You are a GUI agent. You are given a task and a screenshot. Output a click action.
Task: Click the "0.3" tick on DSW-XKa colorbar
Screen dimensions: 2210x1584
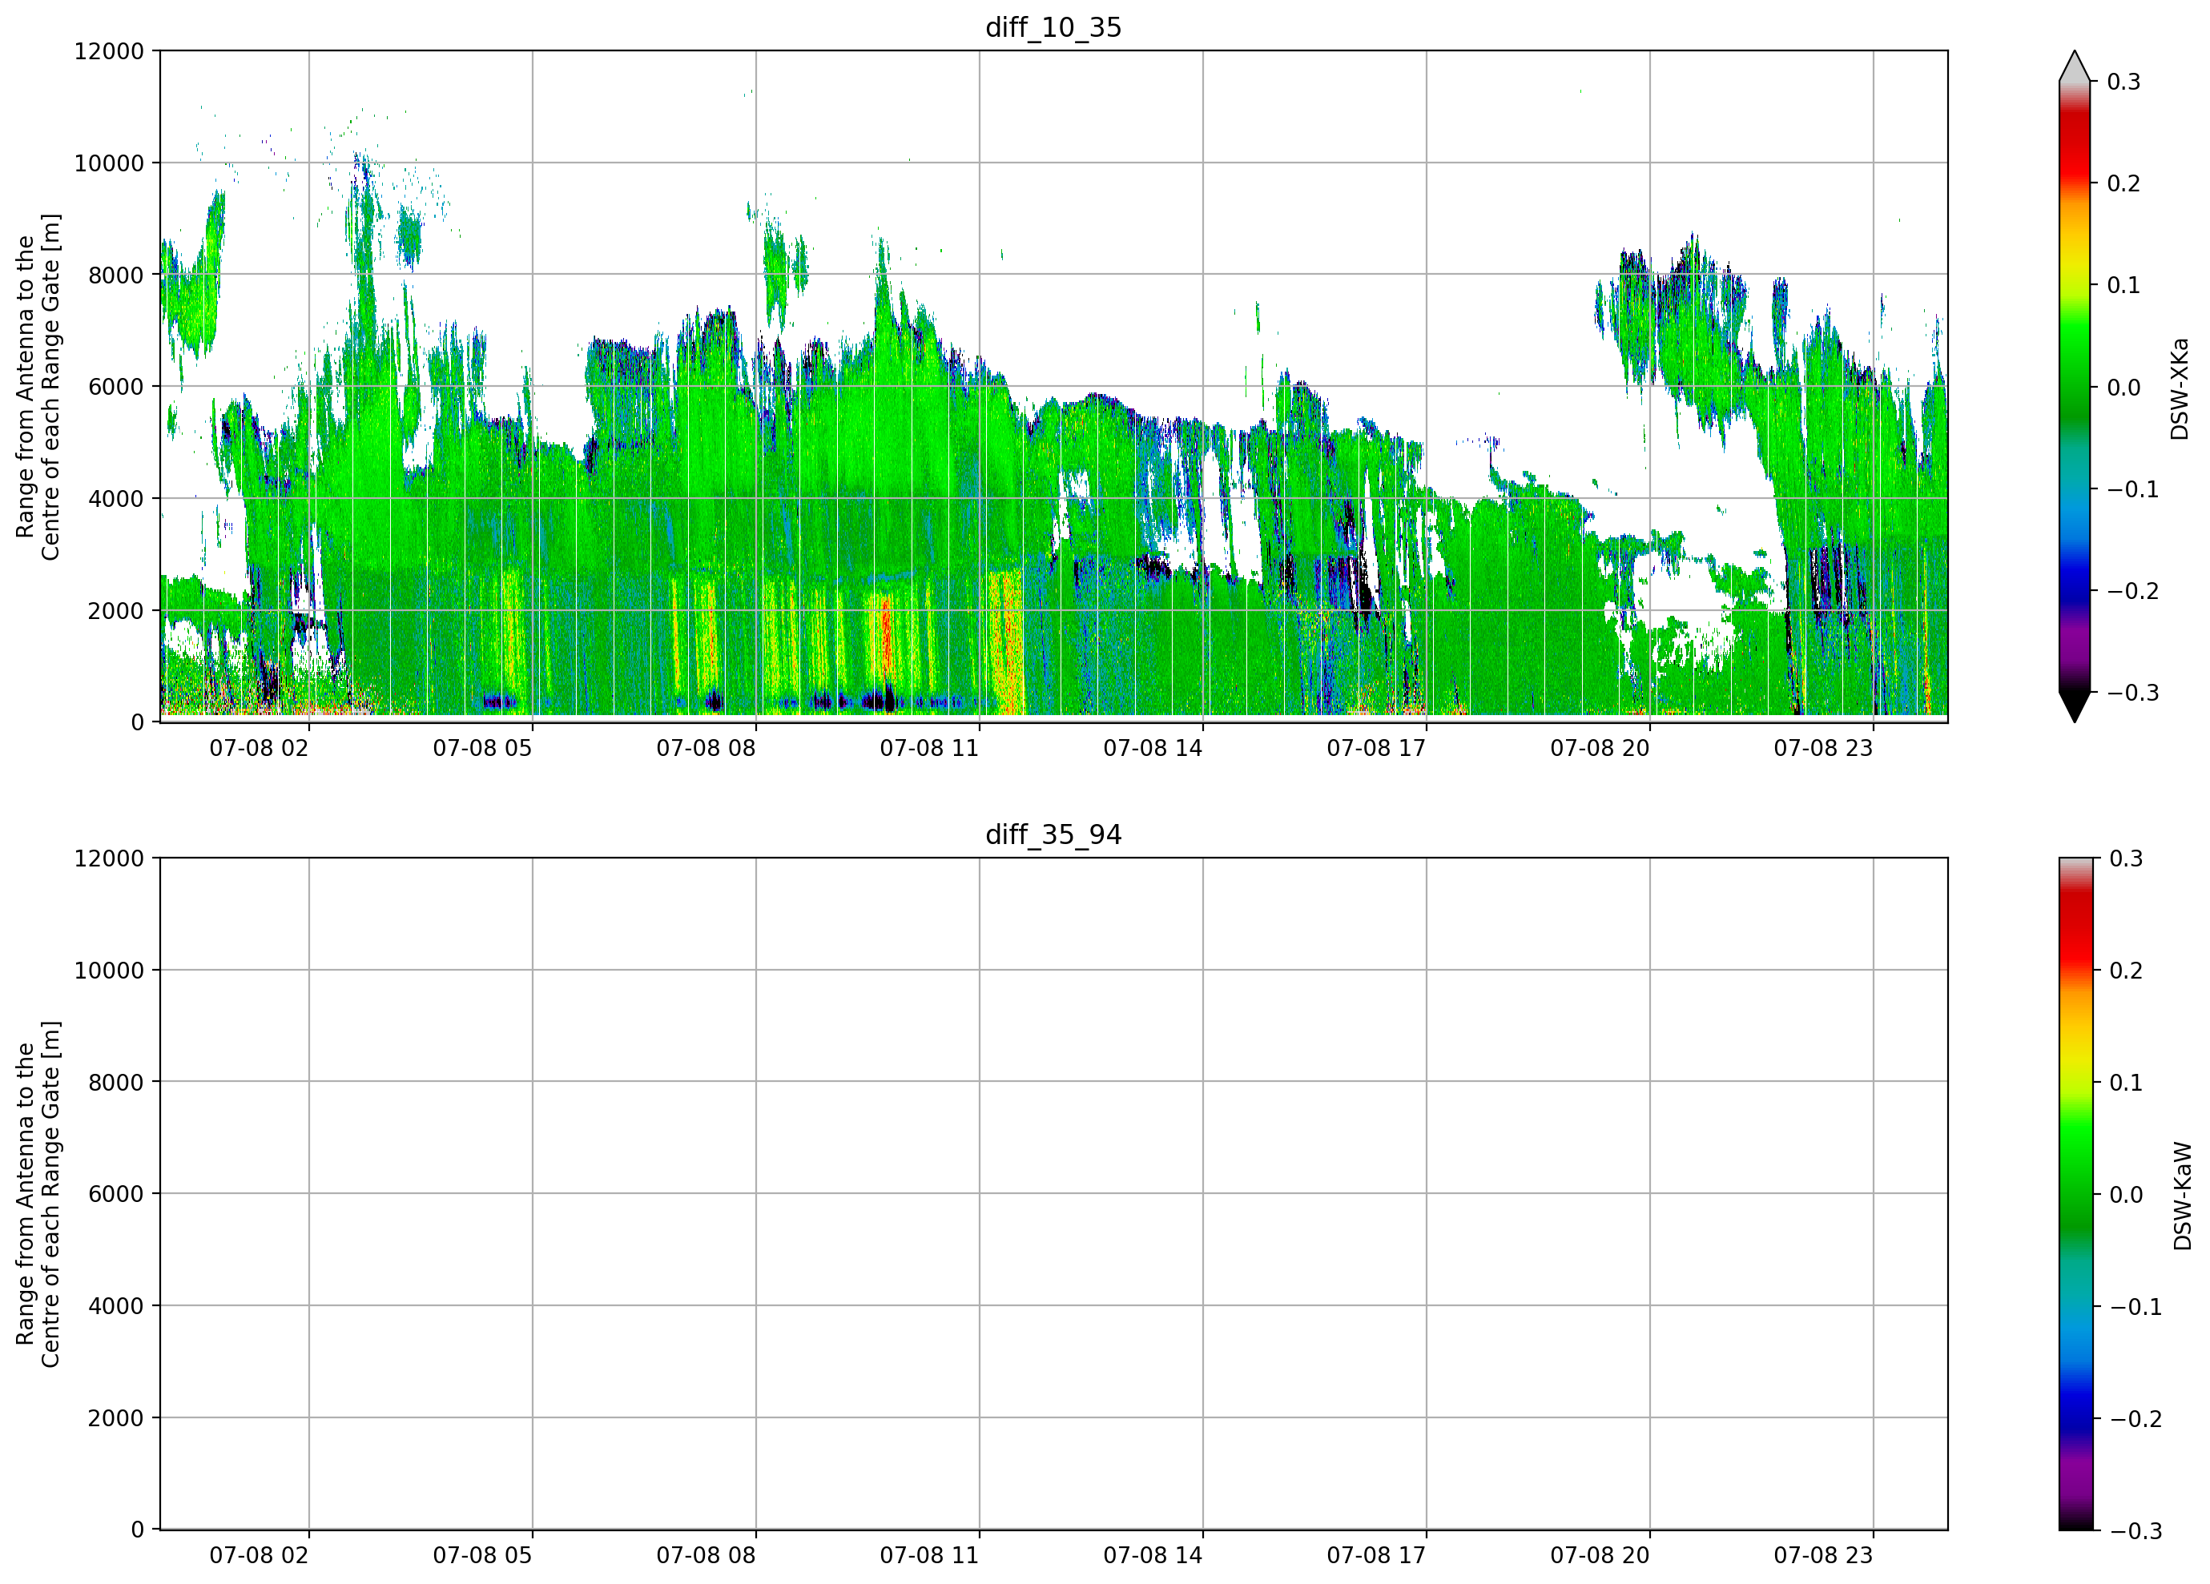(2124, 82)
